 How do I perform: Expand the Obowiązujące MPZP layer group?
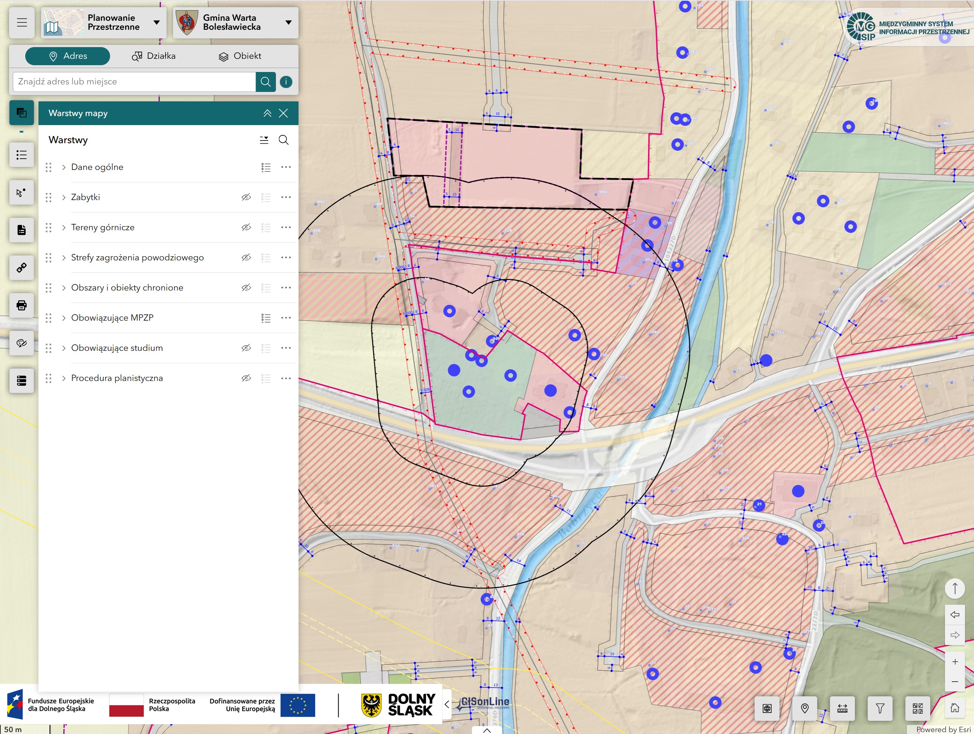point(64,318)
